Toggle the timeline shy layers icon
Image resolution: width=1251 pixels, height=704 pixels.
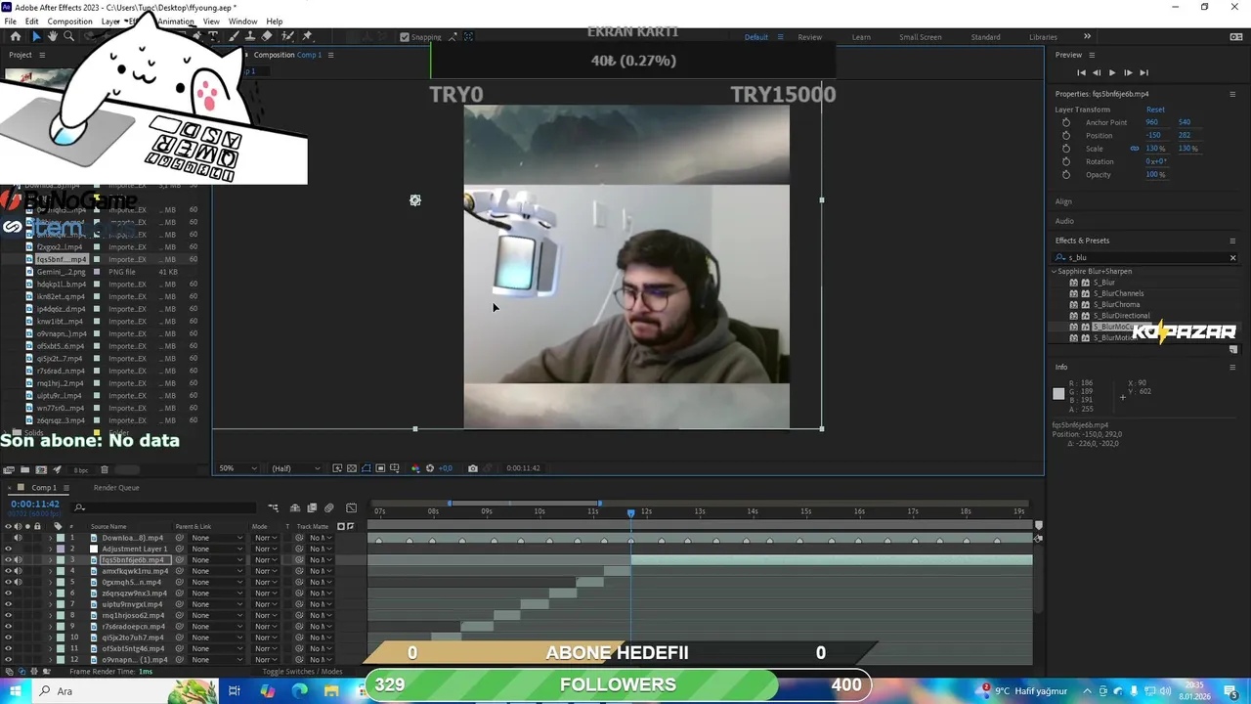point(295,507)
